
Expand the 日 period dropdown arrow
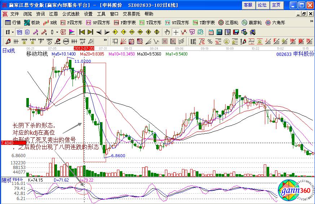pos(13,32)
